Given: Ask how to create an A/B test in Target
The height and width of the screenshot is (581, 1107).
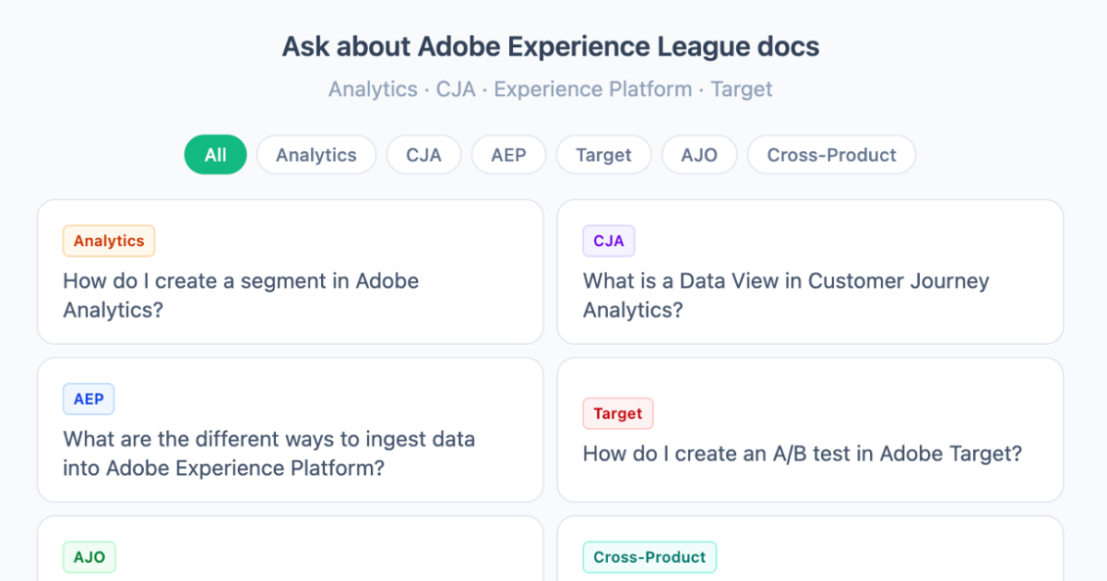Looking at the screenshot, I should 810,430.
